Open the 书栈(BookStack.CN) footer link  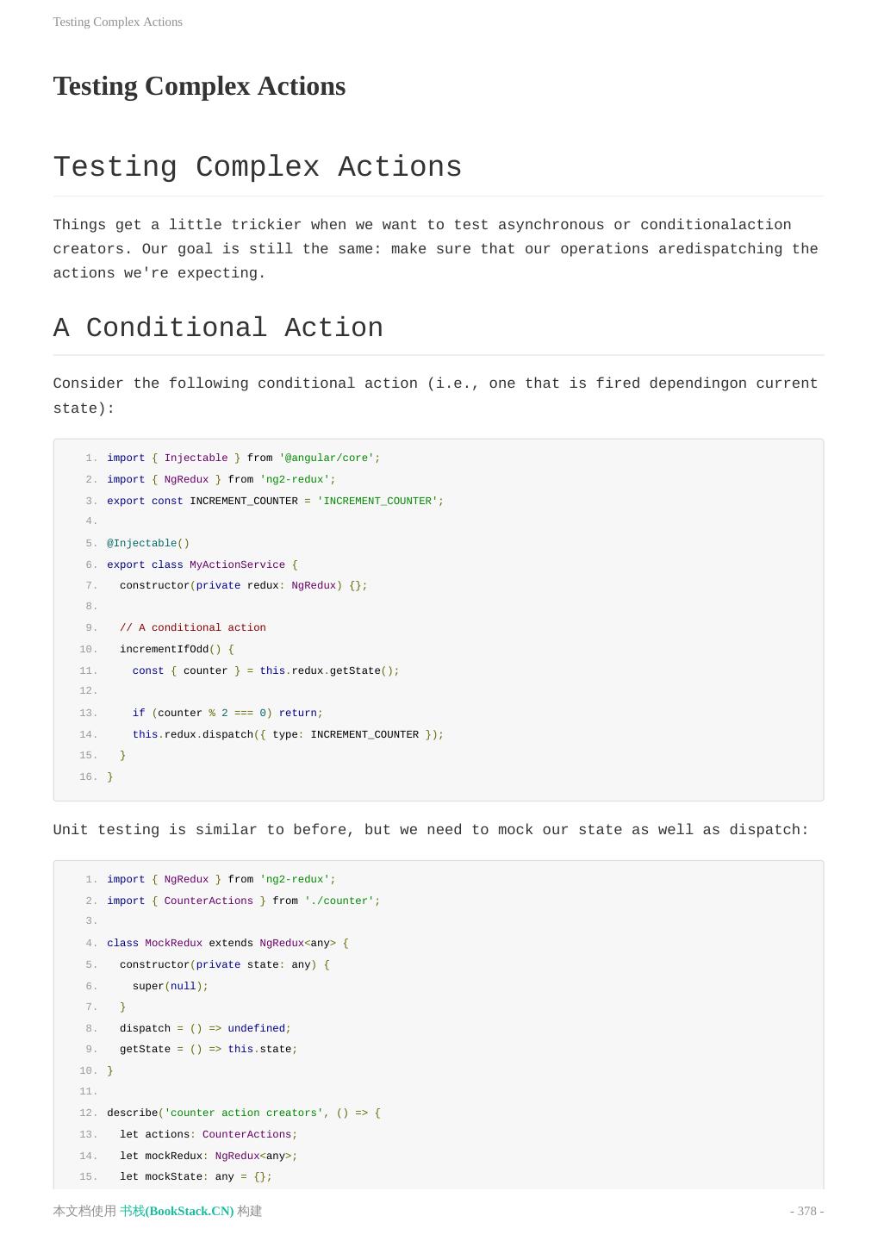(177, 1211)
